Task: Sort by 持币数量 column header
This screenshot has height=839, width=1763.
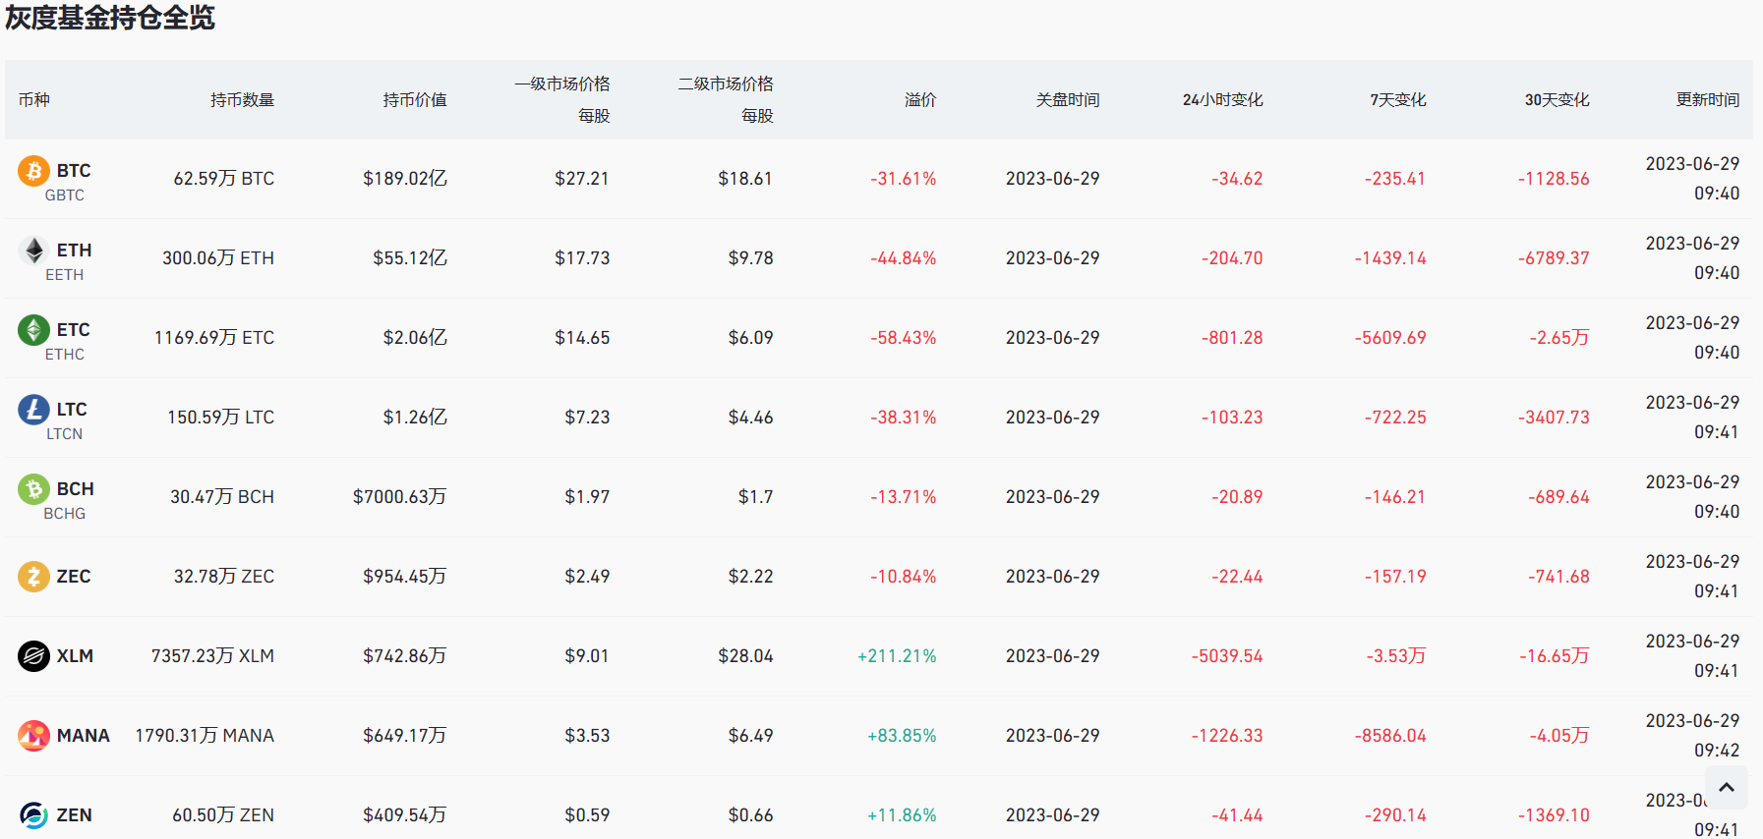Action: click(x=242, y=100)
